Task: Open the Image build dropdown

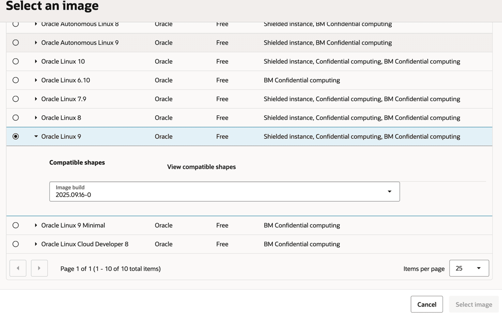Action: click(x=224, y=192)
